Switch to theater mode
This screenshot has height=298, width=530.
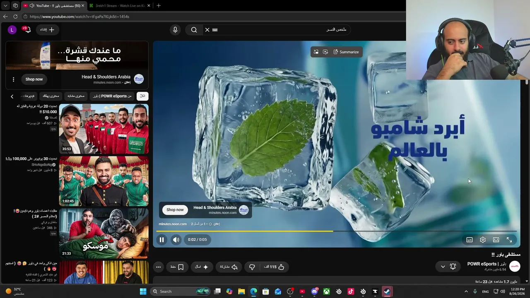pyautogui.click(x=496, y=240)
